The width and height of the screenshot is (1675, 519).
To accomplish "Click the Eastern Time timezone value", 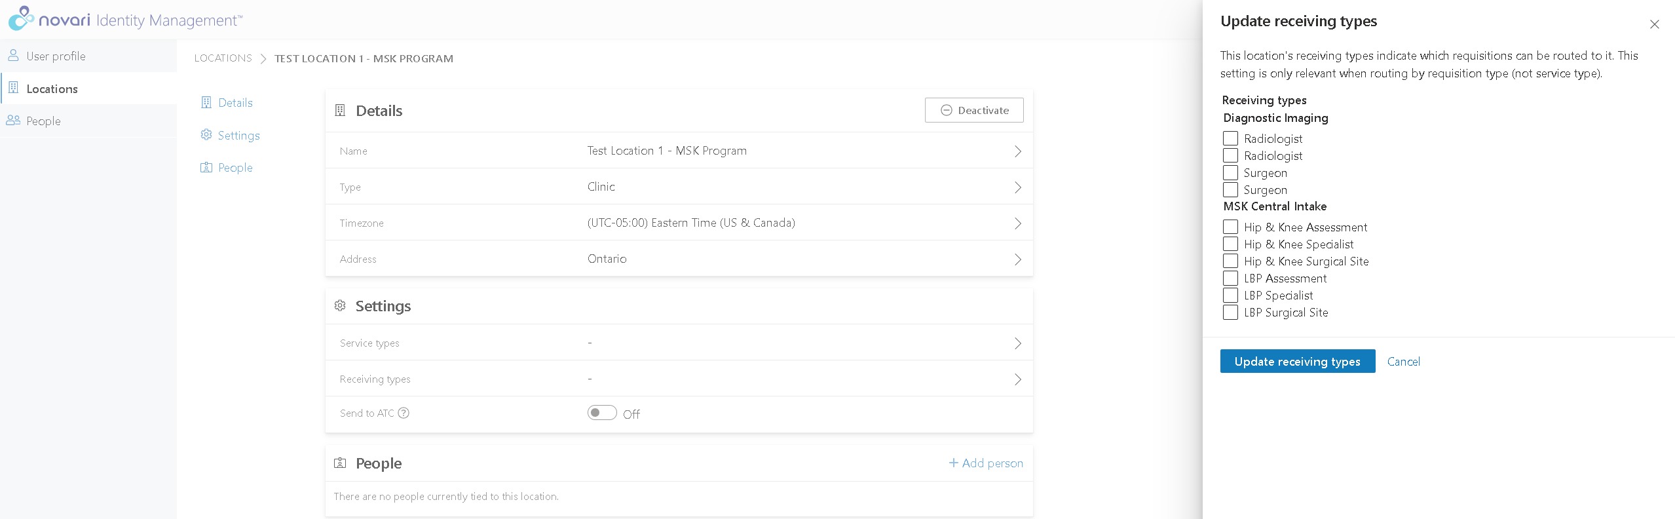I will click(x=691, y=223).
